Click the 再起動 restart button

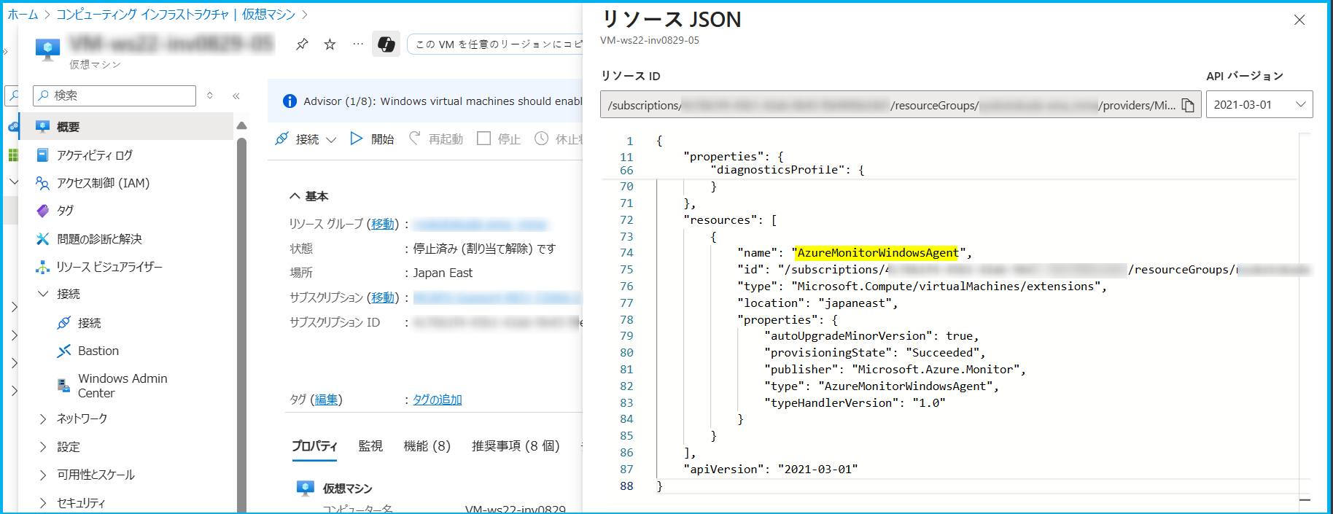click(x=436, y=139)
